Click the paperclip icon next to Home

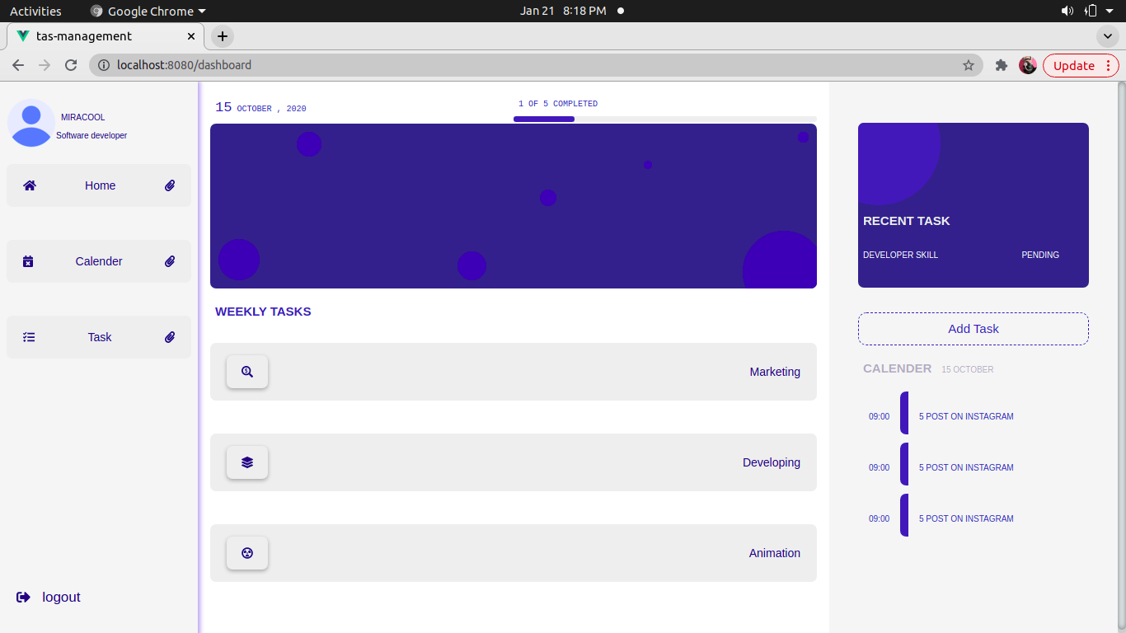(x=170, y=185)
